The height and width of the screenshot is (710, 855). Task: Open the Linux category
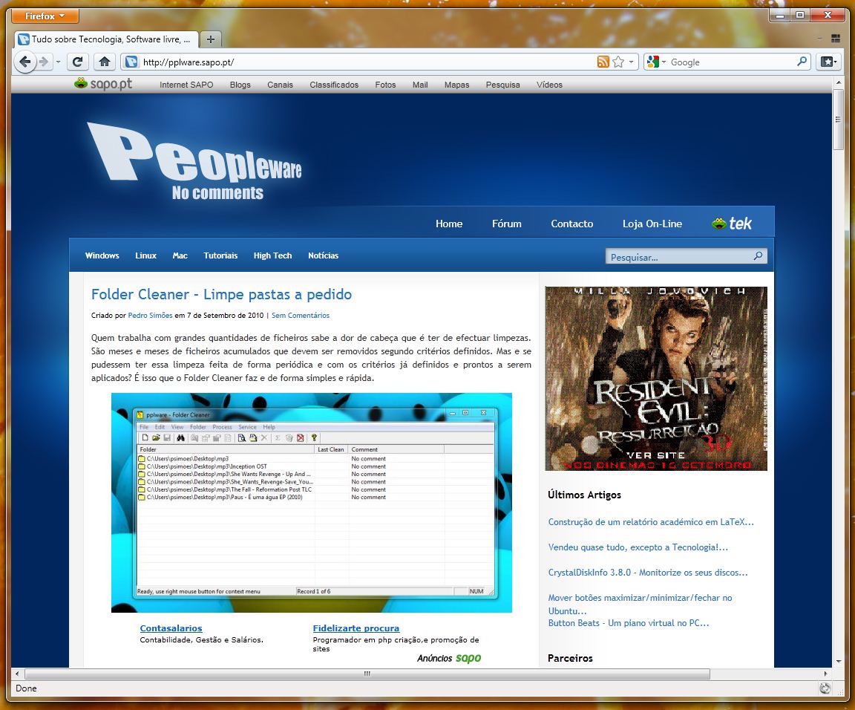point(145,255)
